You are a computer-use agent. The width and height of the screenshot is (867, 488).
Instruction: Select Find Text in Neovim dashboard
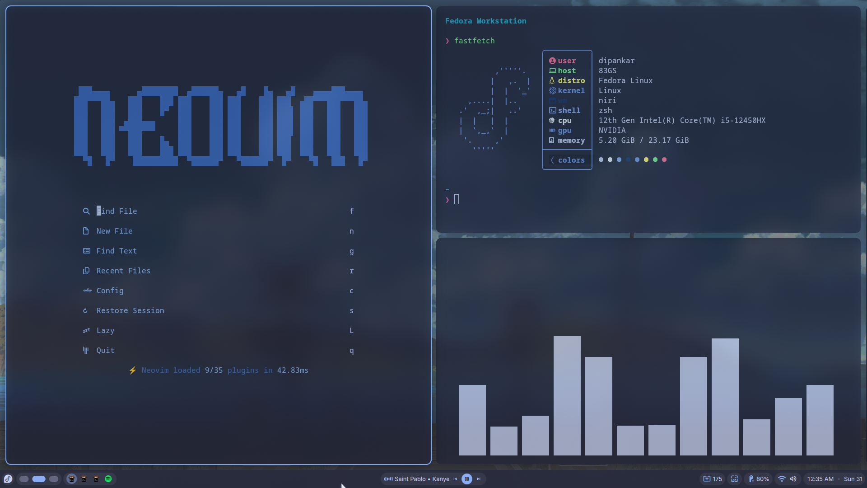[218, 251]
